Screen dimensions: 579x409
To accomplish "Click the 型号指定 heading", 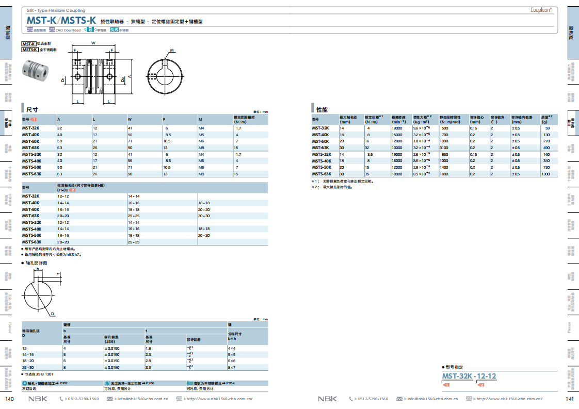I will pos(454,367).
